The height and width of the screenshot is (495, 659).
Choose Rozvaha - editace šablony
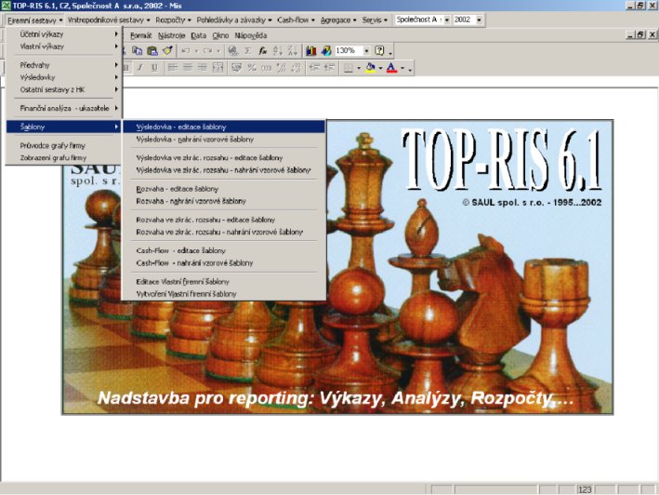[224, 189]
